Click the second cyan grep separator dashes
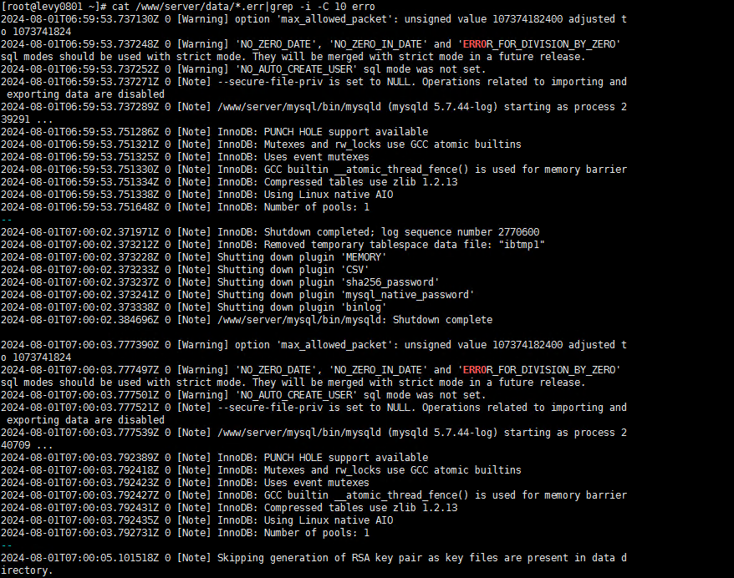 [7, 545]
